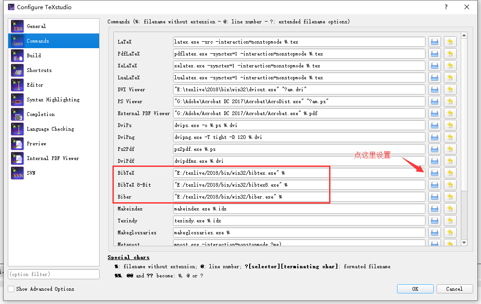Image resolution: width=481 pixels, height=304 pixels.
Task: Open the help question mark button
Action: 446,7
